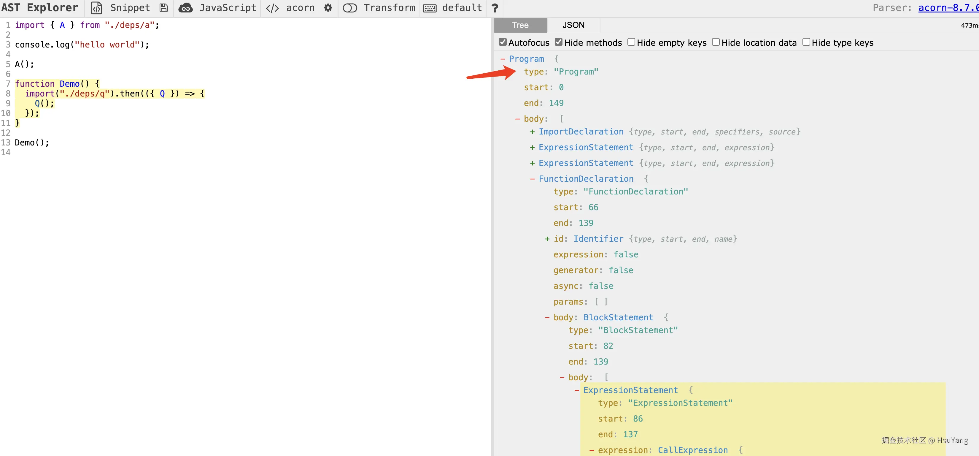Viewport: 979px width, 456px height.
Task: Uncheck the Hide methods checkbox
Action: (x=558, y=42)
